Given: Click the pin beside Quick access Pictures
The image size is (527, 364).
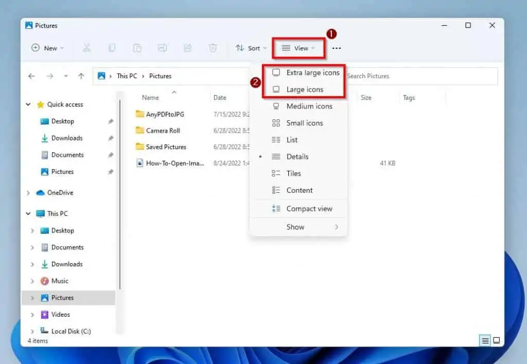Looking at the screenshot, I should (x=111, y=172).
